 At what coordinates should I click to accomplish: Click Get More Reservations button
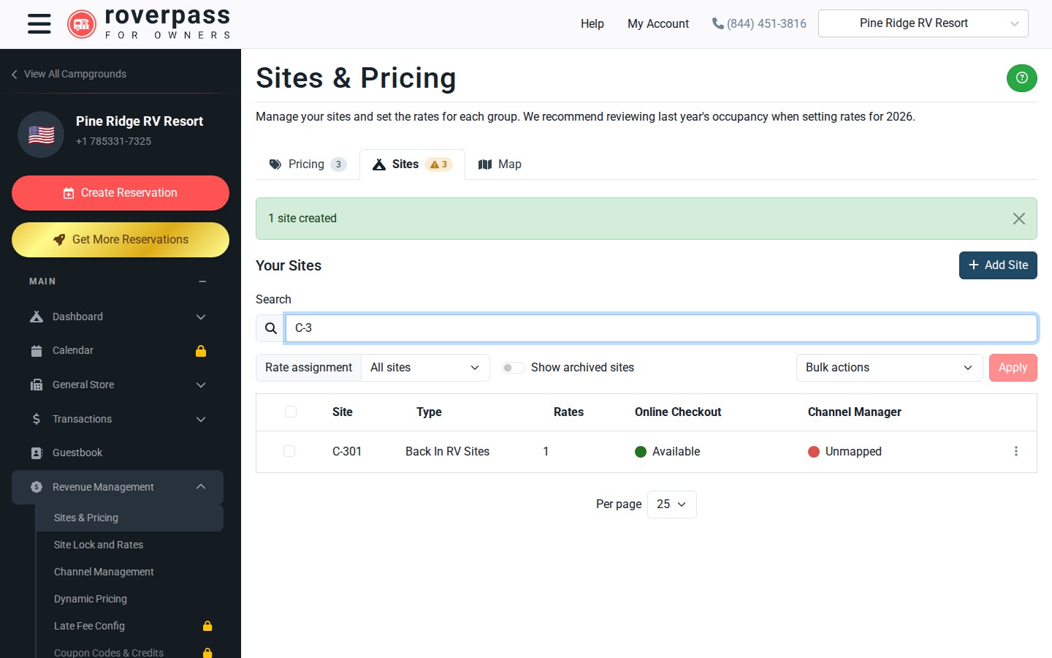click(x=121, y=240)
